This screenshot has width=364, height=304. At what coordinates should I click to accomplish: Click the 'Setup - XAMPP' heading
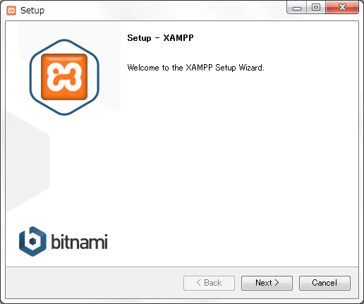tap(160, 38)
